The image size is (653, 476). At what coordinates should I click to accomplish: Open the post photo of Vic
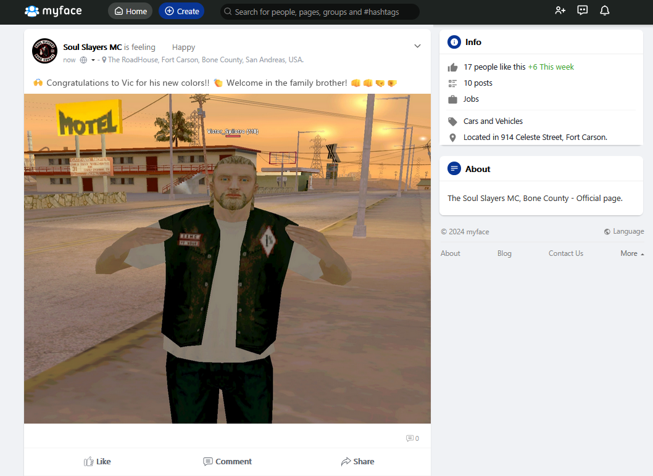(227, 258)
